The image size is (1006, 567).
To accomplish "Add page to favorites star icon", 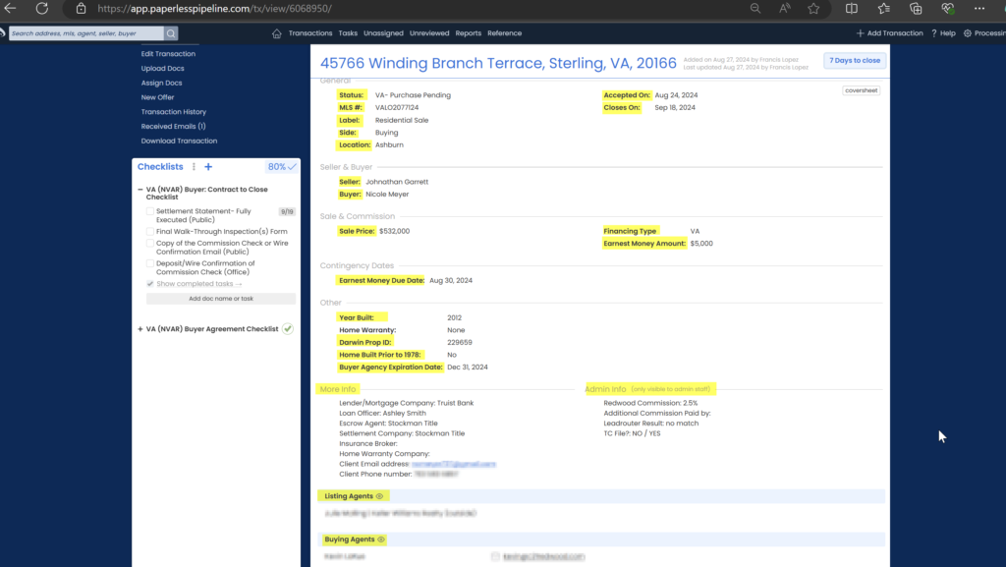I will 813,8.
